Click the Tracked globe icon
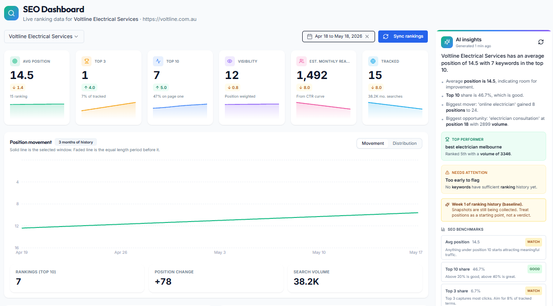This screenshot has height=306, width=553. (x=373, y=61)
